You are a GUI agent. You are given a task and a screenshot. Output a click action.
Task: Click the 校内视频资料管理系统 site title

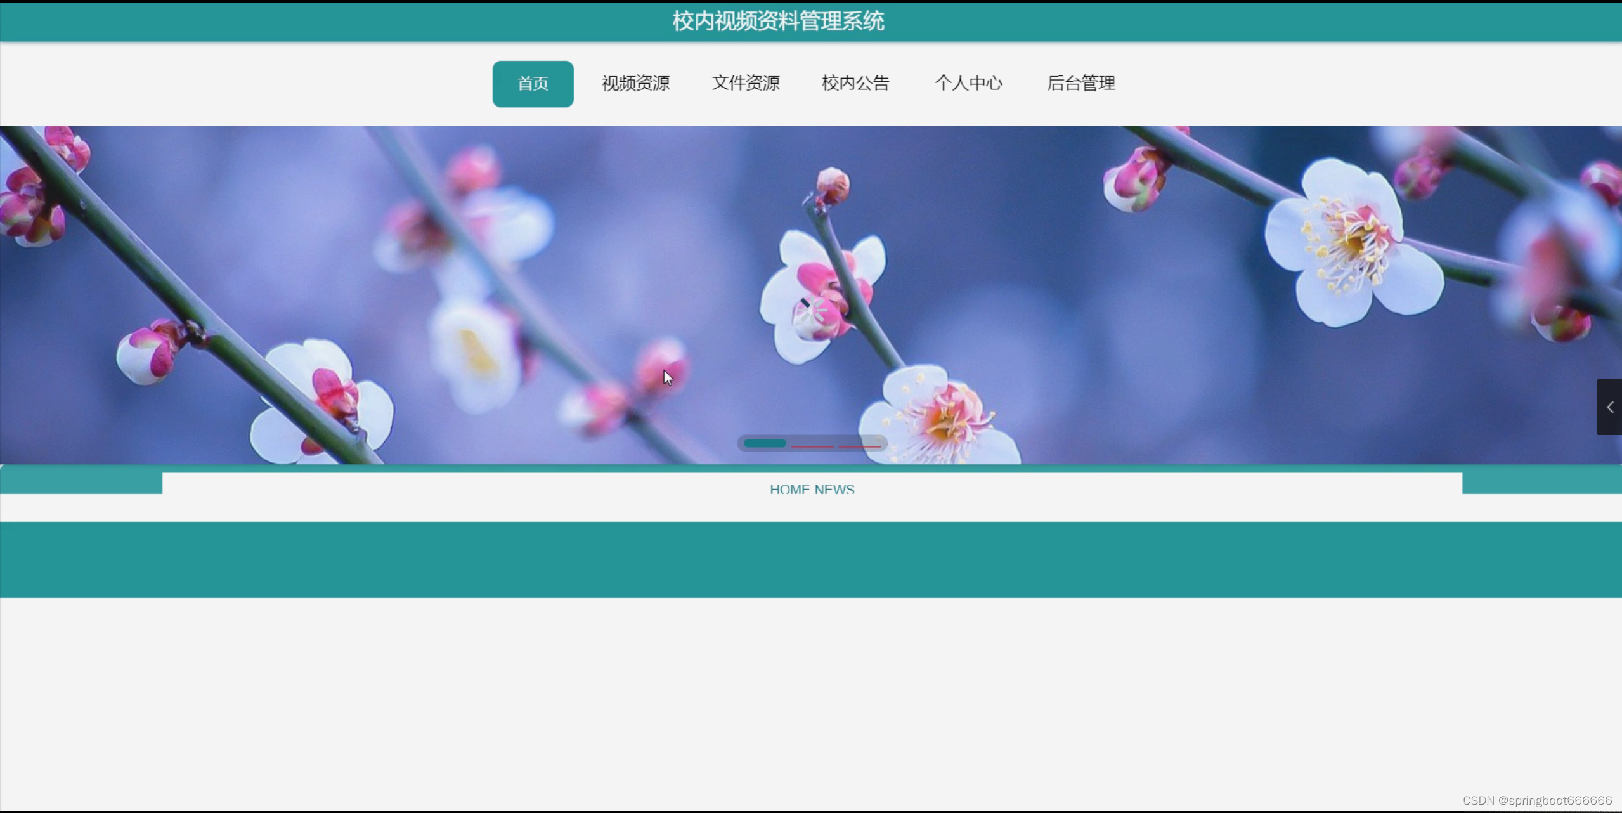click(x=778, y=21)
